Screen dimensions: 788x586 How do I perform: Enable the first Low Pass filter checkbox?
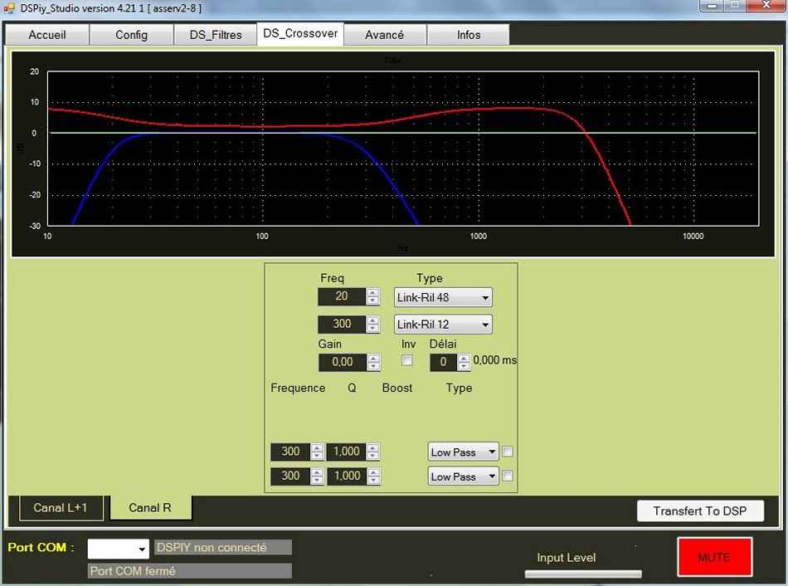point(508,452)
